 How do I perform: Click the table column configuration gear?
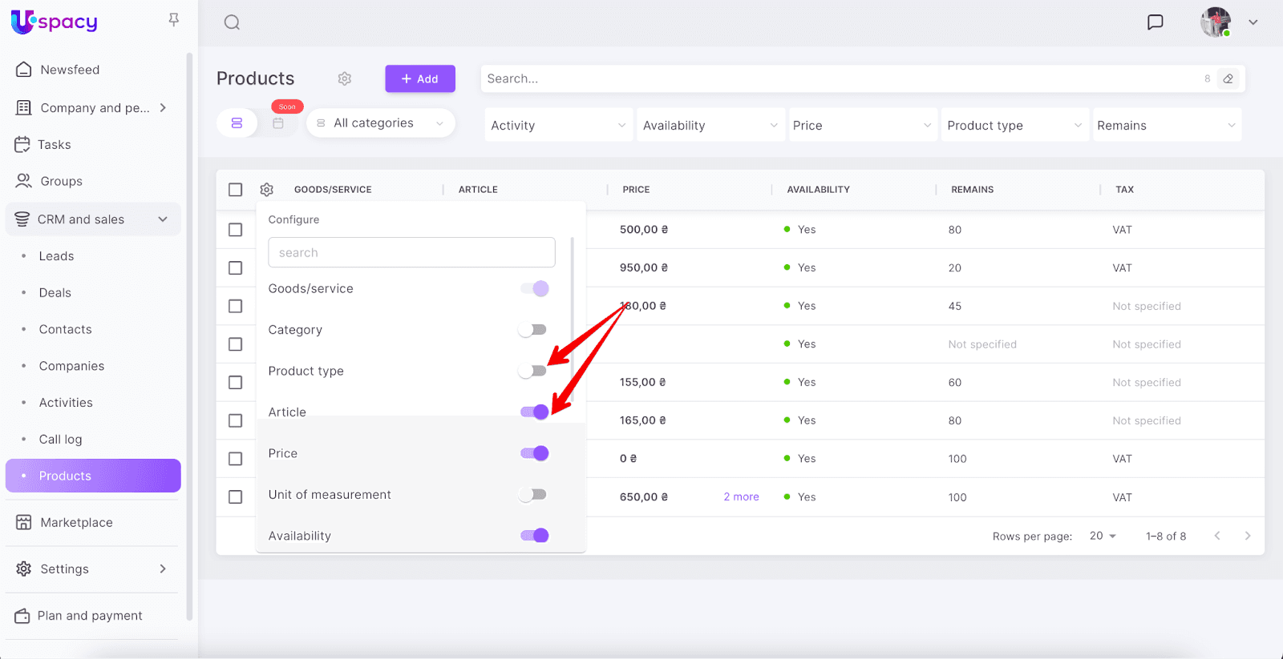pos(267,190)
